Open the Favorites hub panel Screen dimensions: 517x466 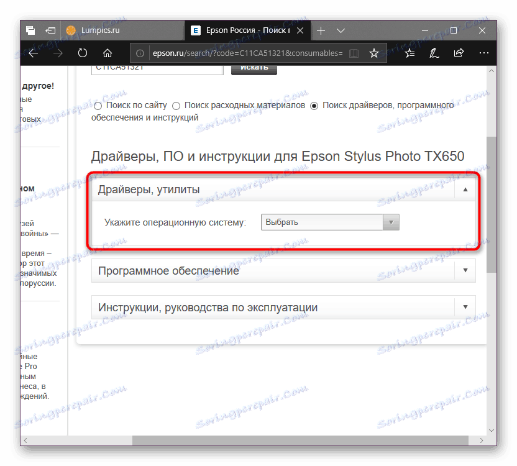tap(409, 53)
